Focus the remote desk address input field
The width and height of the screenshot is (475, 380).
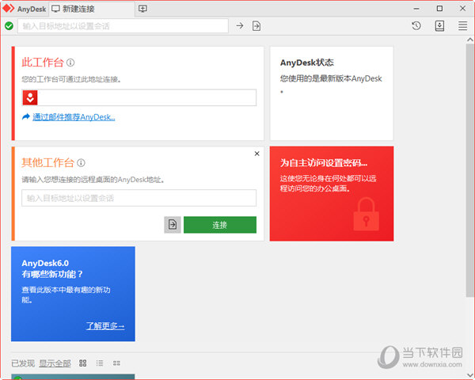(139, 198)
